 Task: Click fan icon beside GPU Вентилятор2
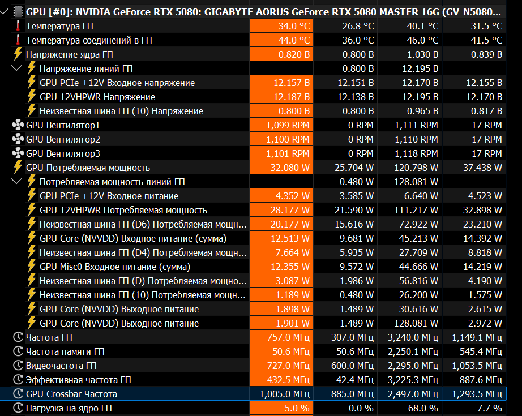[x=18, y=139]
